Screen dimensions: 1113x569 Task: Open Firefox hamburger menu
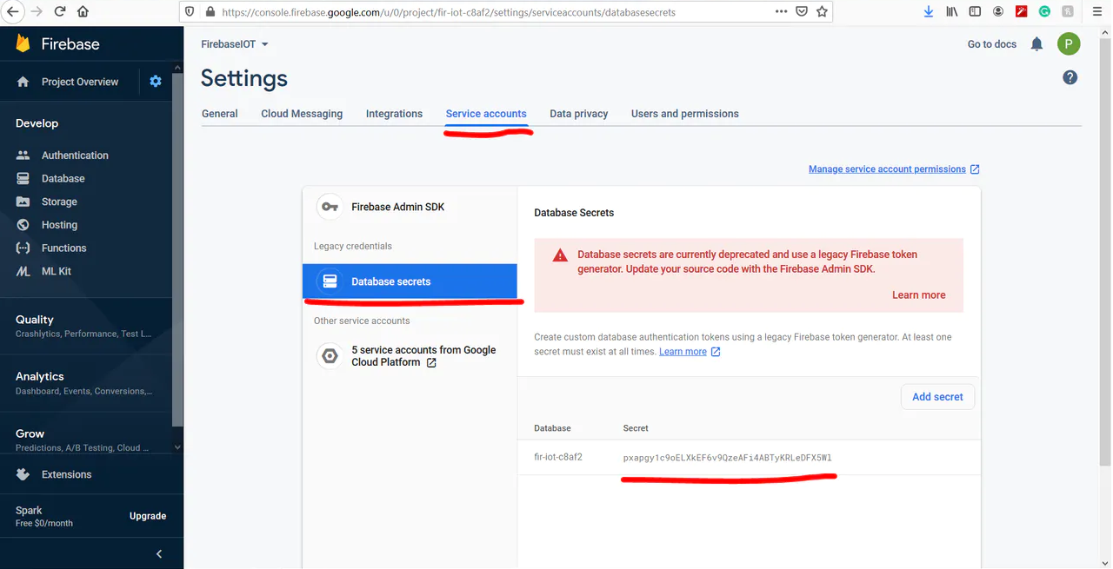(x=1097, y=12)
